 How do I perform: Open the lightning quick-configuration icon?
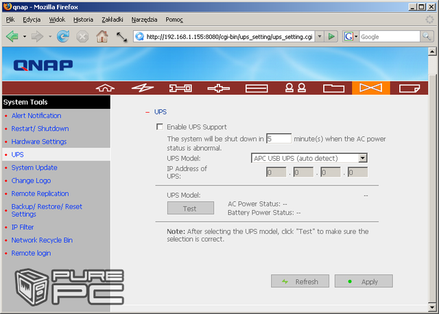click(x=143, y=88)
